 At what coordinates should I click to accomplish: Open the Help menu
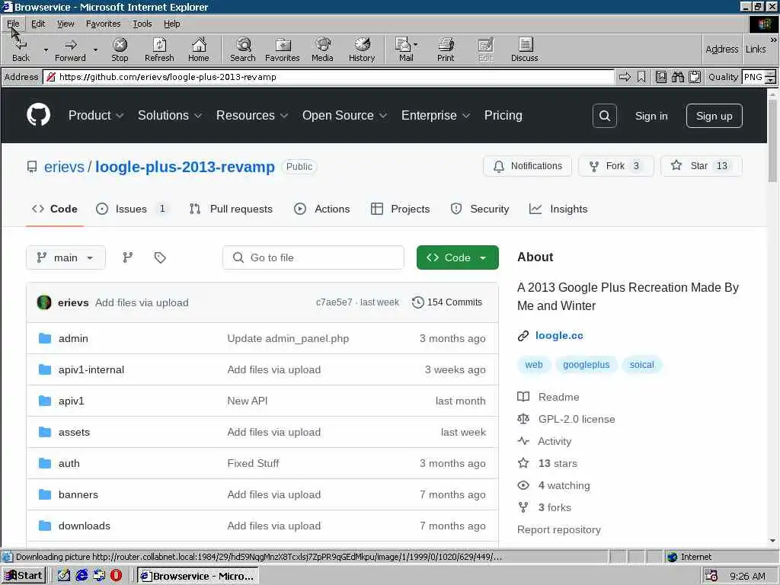pyautogui.click(x=171, y=24)
